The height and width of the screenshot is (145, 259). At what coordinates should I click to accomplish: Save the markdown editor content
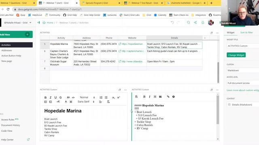[136, 97]
